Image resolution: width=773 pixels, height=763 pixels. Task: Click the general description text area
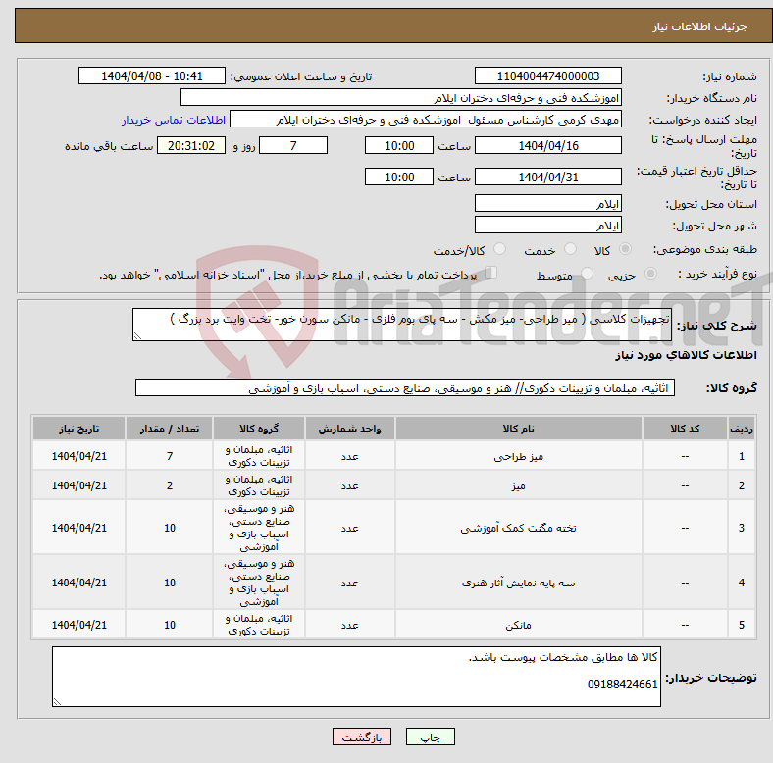[x=402, y=325]
